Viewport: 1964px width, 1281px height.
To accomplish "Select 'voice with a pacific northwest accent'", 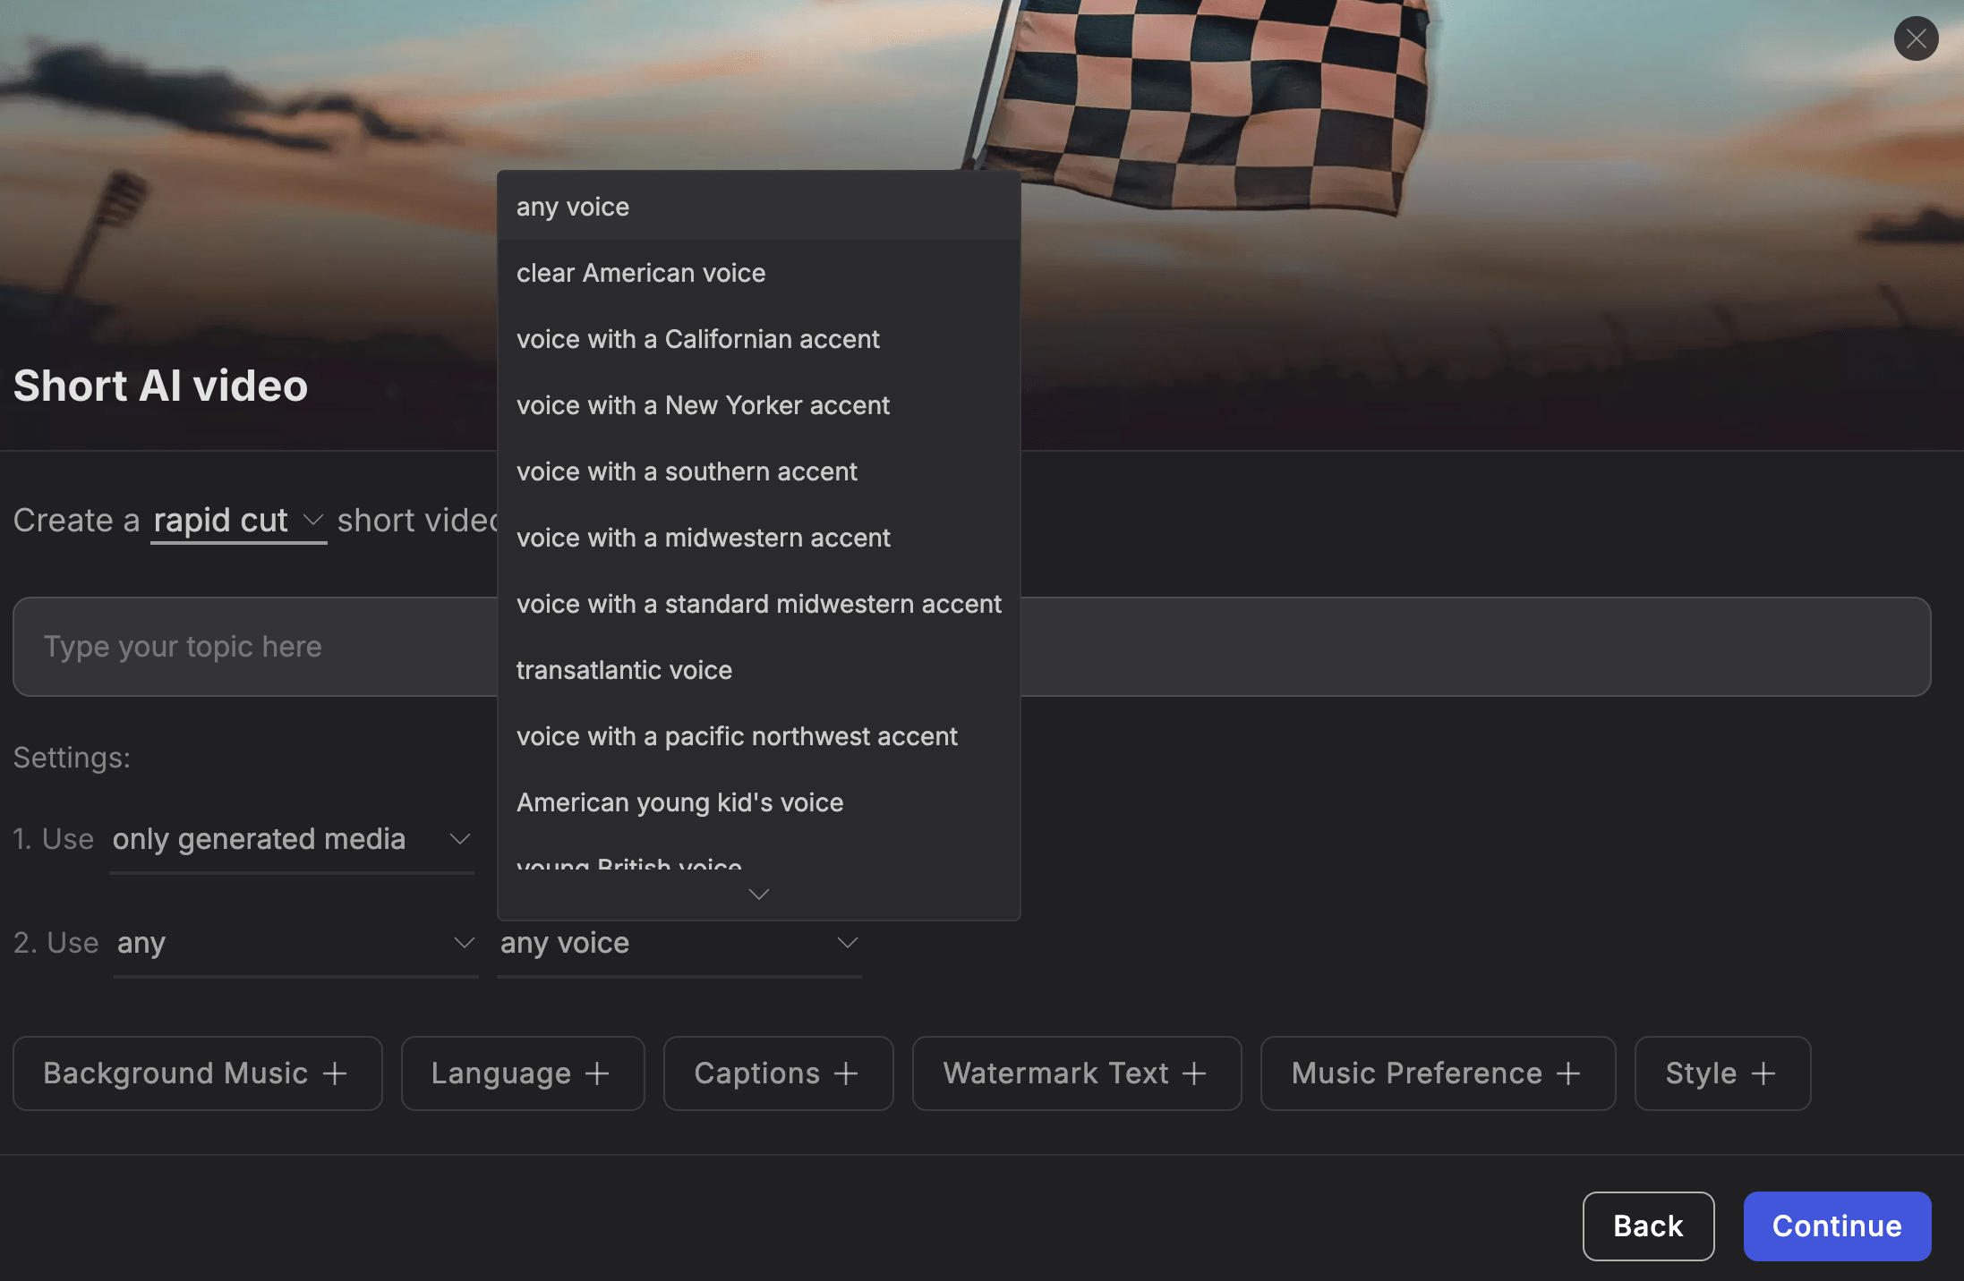I will point(738,734).
